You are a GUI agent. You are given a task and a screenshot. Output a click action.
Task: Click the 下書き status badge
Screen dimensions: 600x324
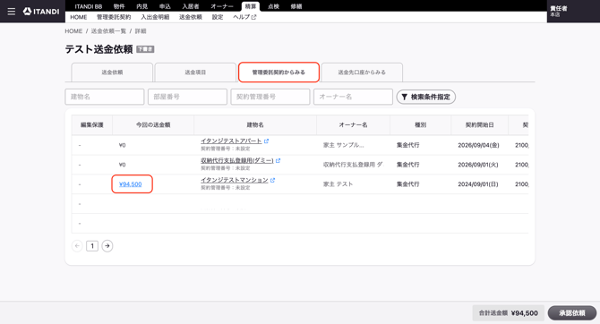(145, 49)
